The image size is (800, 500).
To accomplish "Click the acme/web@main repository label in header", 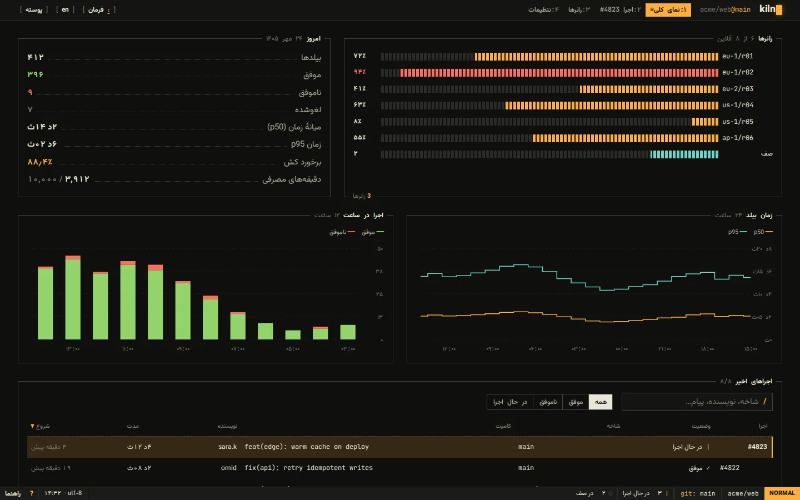I will [x=725, y=9].
